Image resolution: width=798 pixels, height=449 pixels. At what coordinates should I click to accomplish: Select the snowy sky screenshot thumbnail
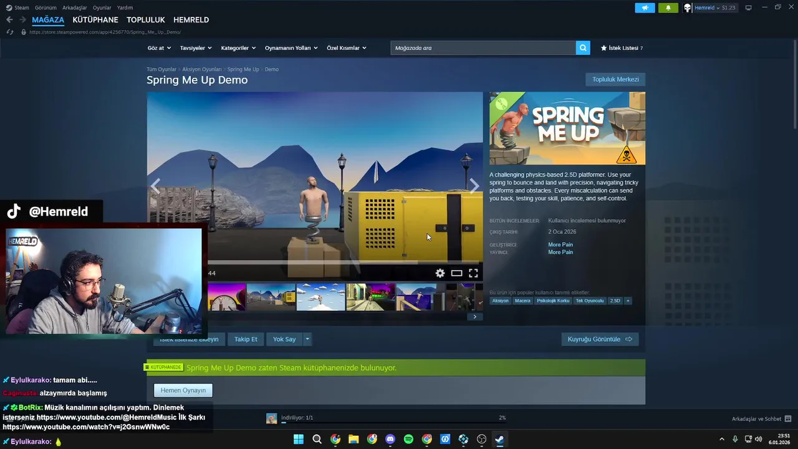[321, 297]
